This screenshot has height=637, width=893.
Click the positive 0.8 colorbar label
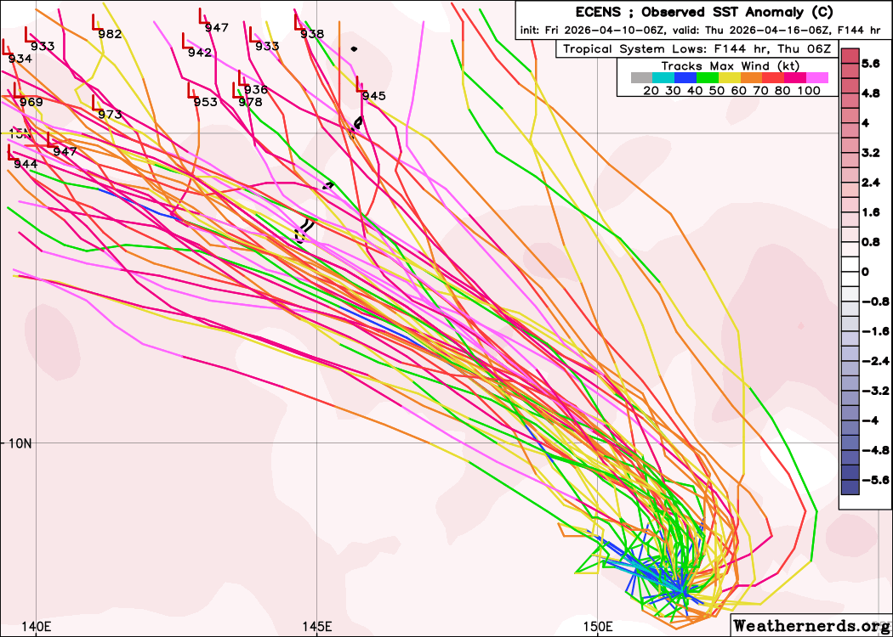(x=871, y=242)
